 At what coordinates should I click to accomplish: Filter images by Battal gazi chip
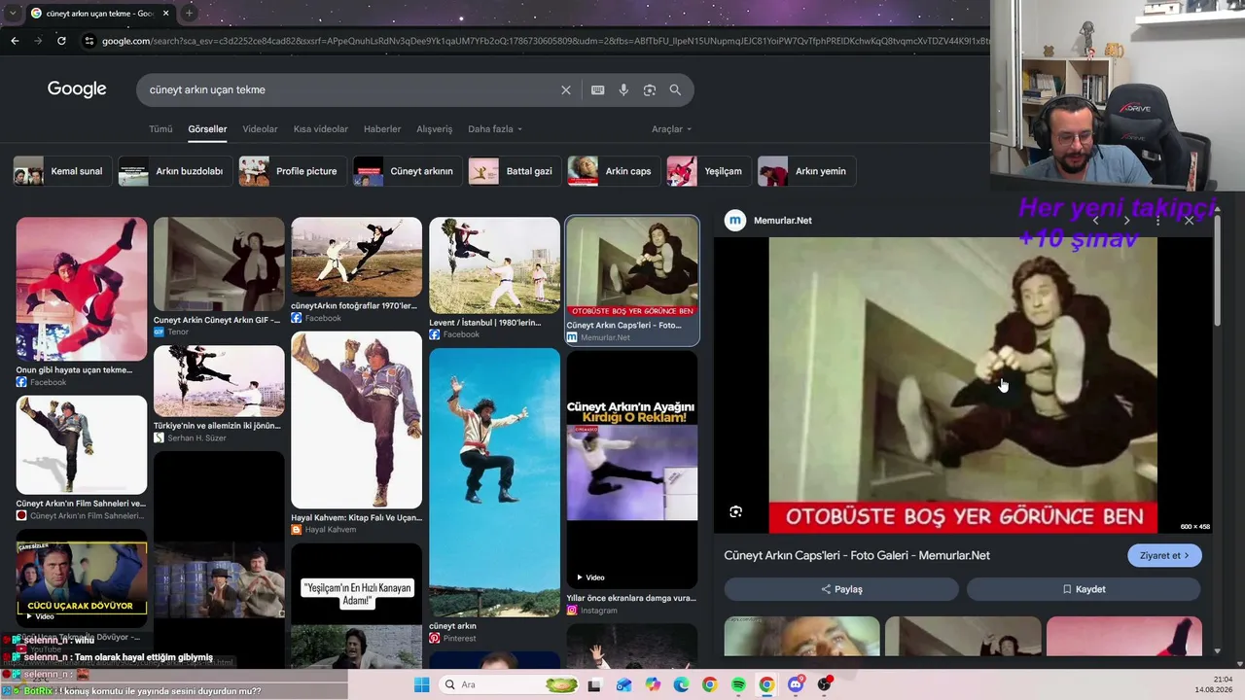515,171
